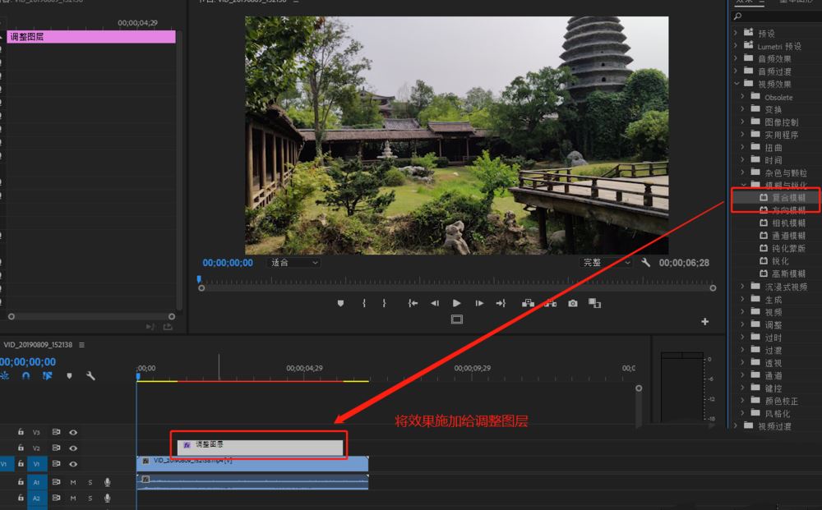Expand the 音频效果 folder
822x510 pixels.
pos(736,58)
